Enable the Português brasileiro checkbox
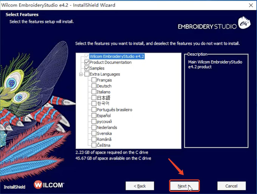The width and height of the screenshot is (257, 194). click(94, 110)
